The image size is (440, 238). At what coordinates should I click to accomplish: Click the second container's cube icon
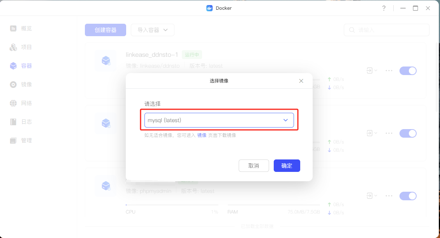106,123
